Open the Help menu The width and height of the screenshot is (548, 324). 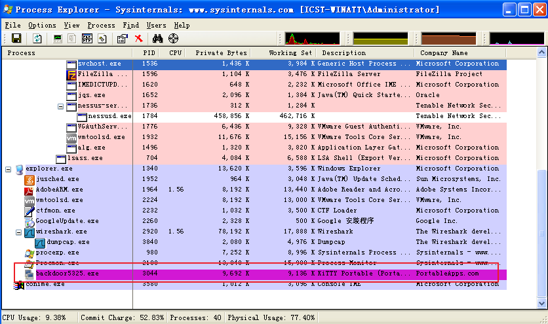182,25
